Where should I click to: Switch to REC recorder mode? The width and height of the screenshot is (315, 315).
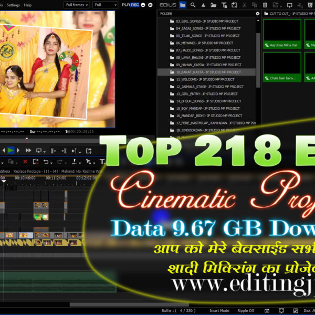[135, 5]
